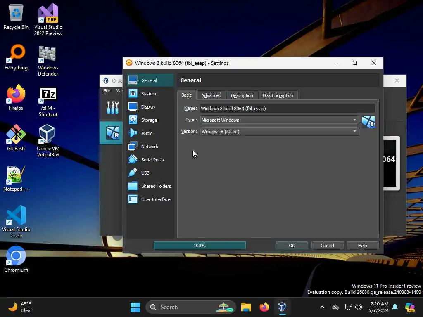
Task: Open the Type dropdown showing Microsoft Windows
Action: [280, 120]
